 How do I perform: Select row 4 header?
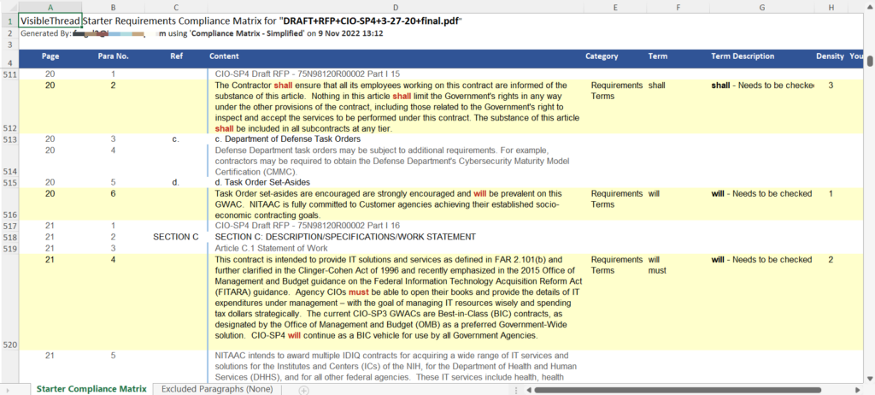point(9,59)
